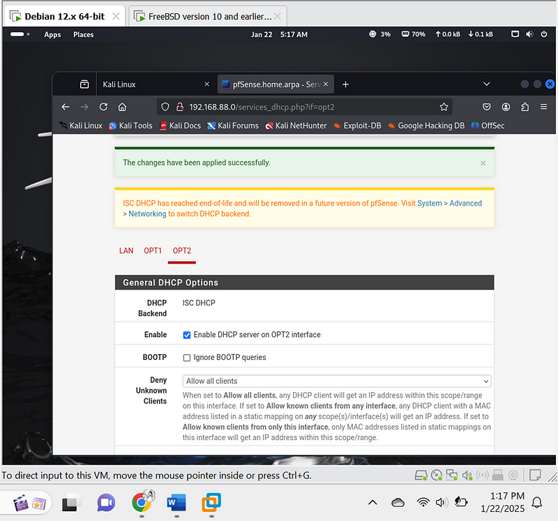
Task: Open VMware Workstation taskbar icon
Action: [211, 502]
